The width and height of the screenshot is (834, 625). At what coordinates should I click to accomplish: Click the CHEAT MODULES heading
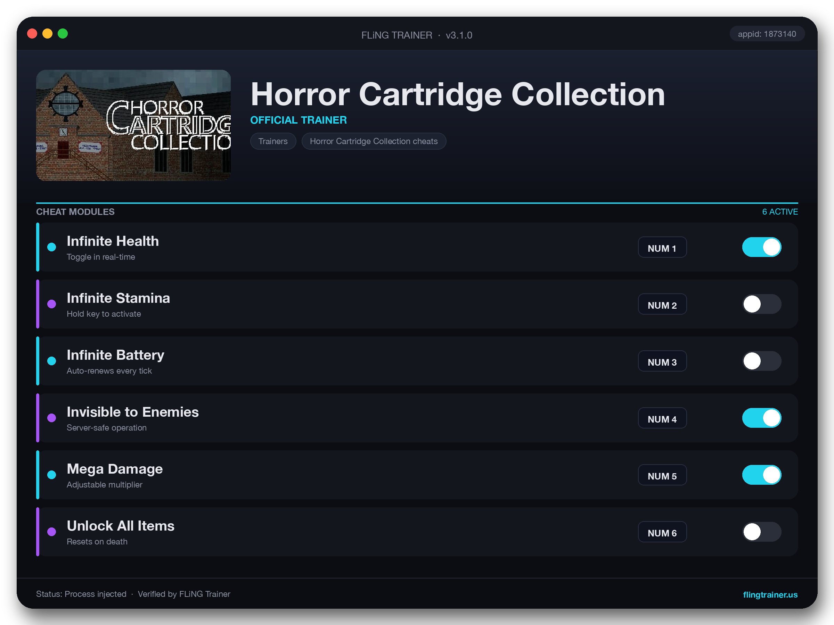click(x=75, y=212)
